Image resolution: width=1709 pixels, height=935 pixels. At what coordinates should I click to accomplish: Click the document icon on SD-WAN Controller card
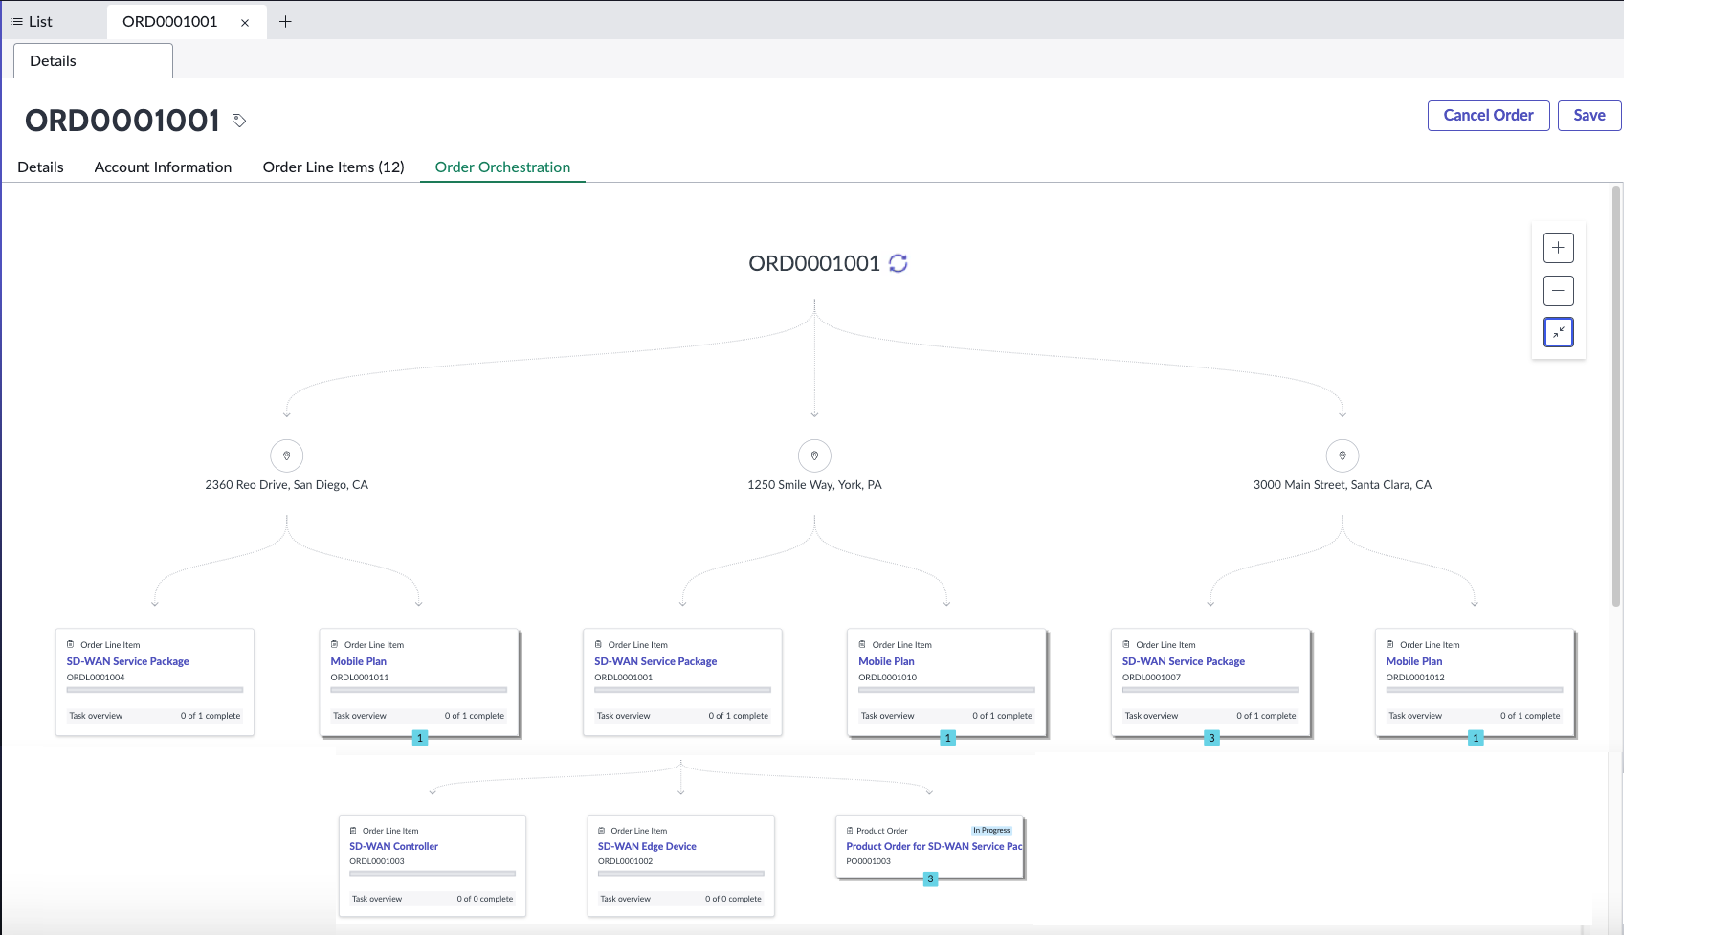[x=353, y=831]
